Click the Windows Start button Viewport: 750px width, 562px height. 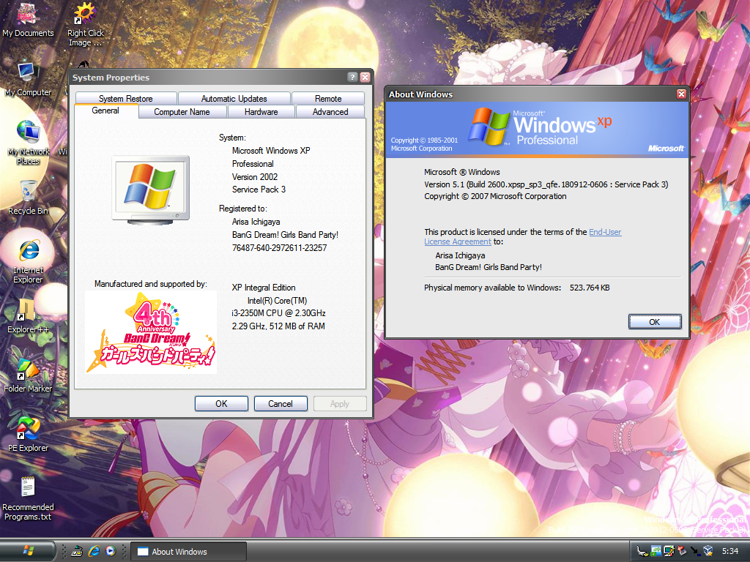[28, 551]
